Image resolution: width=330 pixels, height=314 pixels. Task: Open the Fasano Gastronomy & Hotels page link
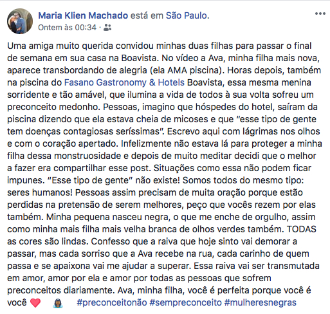click(x=124, y=82)
